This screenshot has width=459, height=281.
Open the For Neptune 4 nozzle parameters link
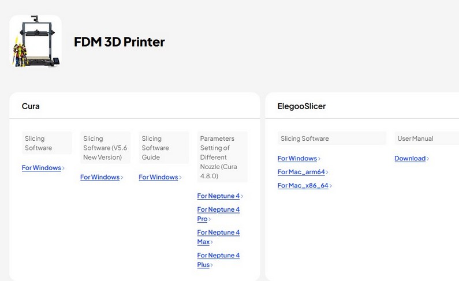[x=218, y=196]
